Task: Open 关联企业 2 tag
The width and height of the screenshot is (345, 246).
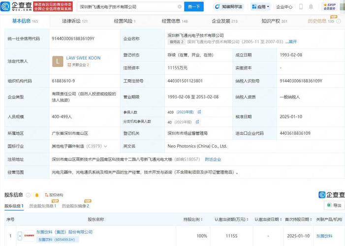Action: pos(78,64)
